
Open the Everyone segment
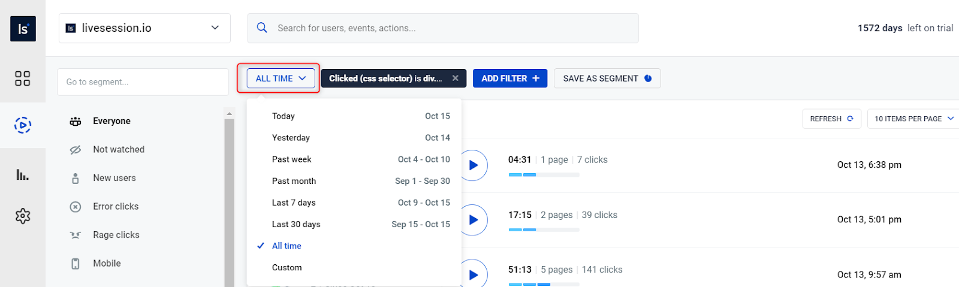point(111,121)
